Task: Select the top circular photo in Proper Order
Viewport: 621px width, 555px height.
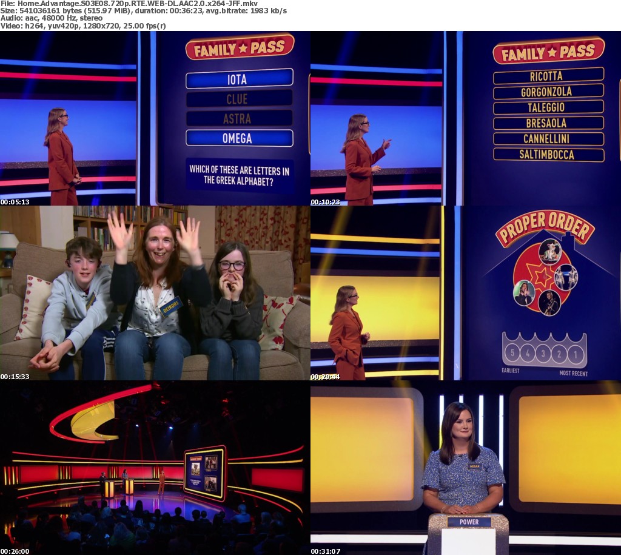Action: pyautogui.click(x=549, y=251)
